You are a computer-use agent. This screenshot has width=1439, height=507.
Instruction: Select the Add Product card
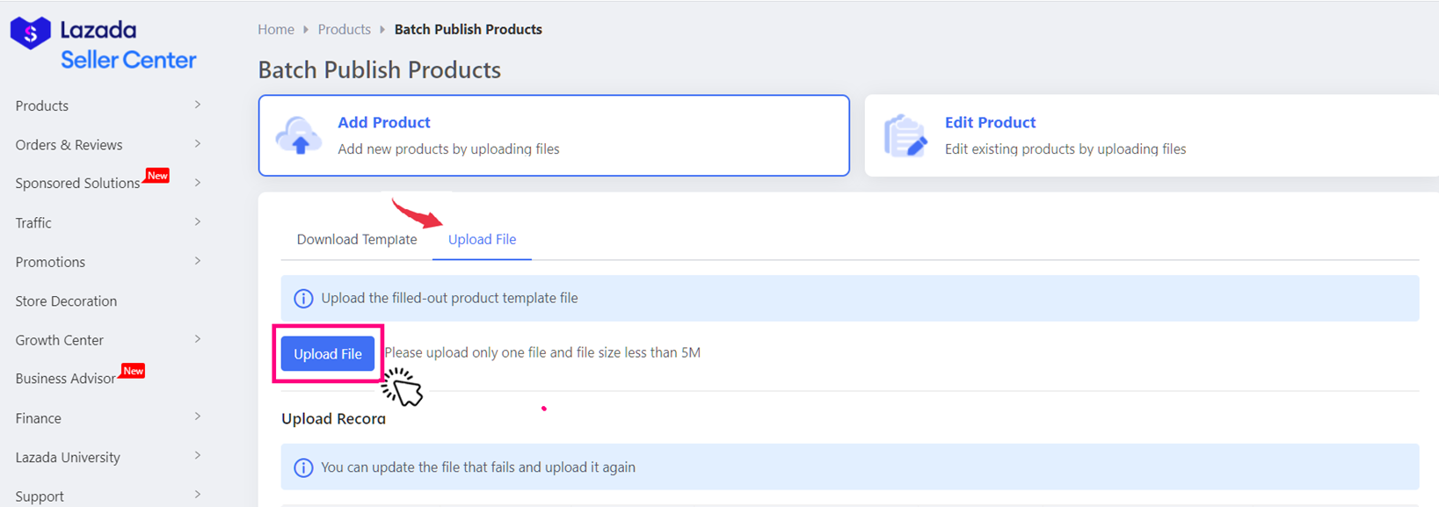click(554, 135)
